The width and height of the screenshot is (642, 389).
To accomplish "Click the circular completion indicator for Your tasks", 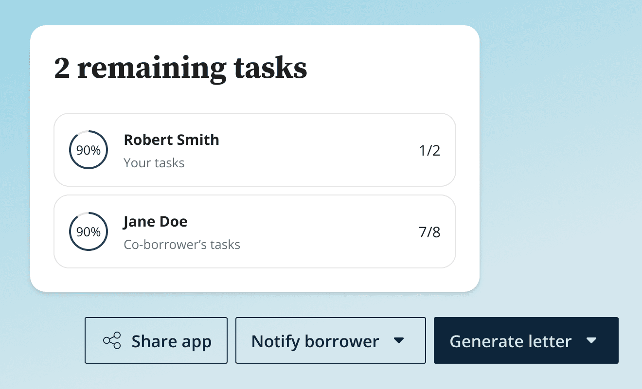I will pos(88,150).
